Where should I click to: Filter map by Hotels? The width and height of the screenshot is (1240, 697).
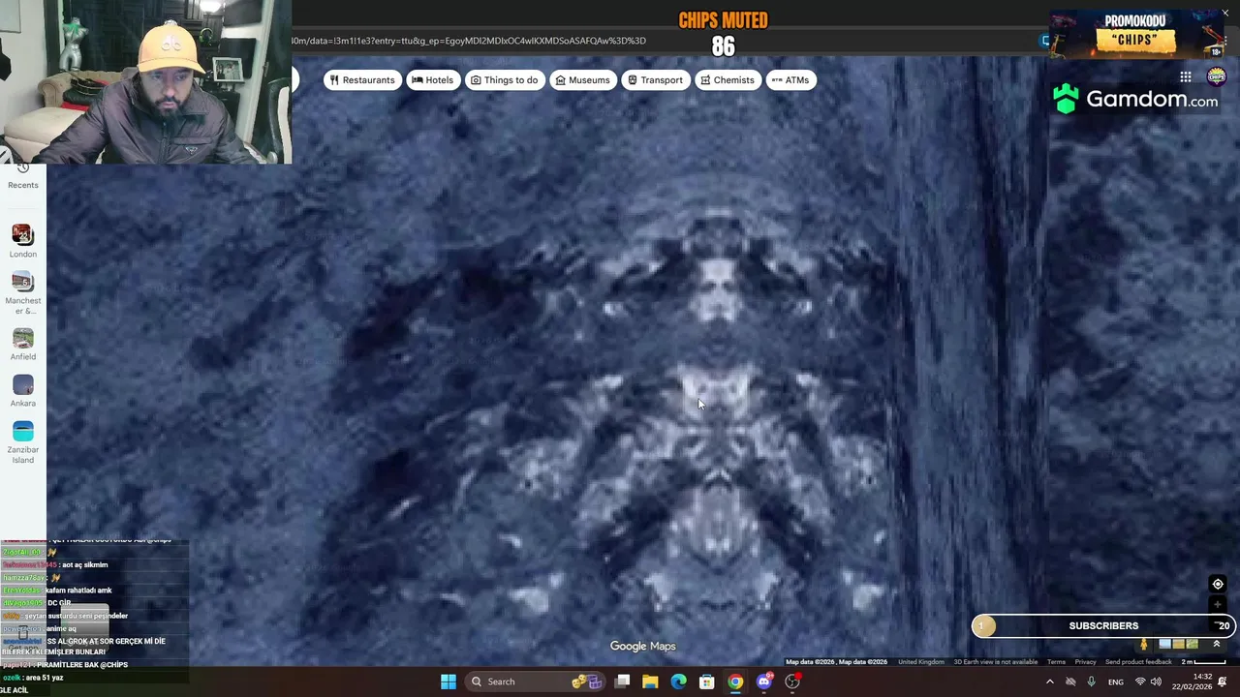coord(432,80)
